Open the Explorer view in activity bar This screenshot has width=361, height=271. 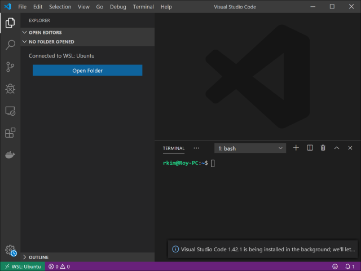[10, 23]
